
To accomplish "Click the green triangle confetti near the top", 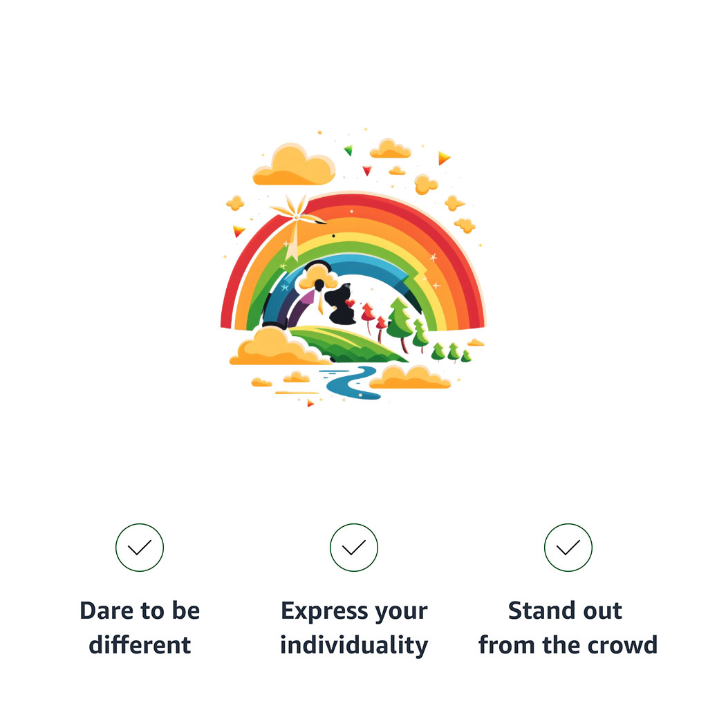I will click(x=348, y=150).
